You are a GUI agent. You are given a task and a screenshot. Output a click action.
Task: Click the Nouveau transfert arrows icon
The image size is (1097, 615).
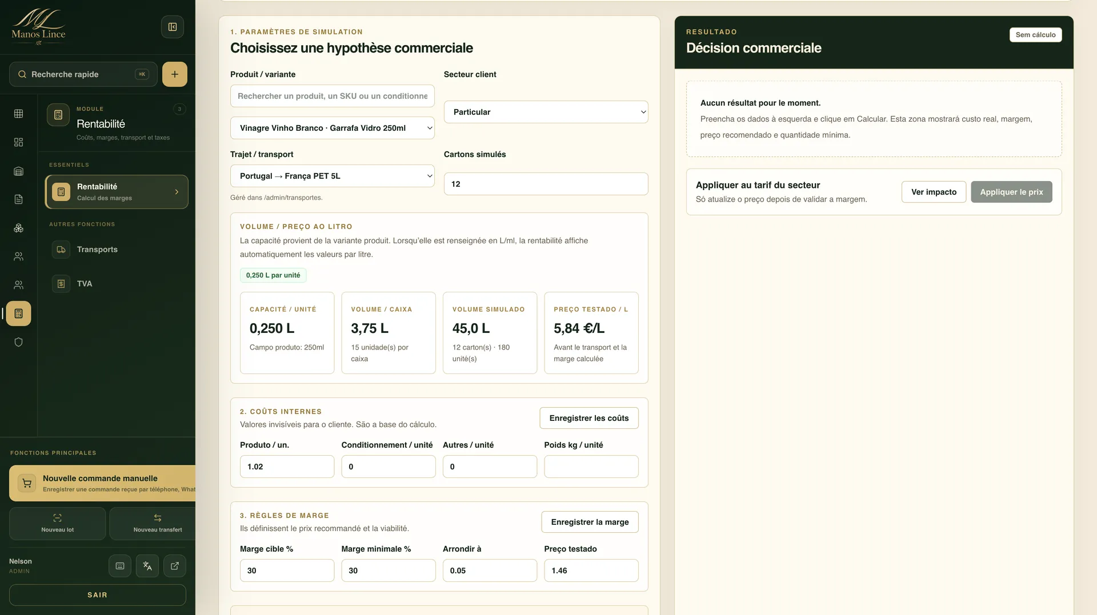(158, 518)
